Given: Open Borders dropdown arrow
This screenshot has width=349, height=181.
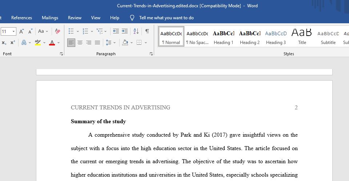Looking at the screenshot, I should coord(146,43).
